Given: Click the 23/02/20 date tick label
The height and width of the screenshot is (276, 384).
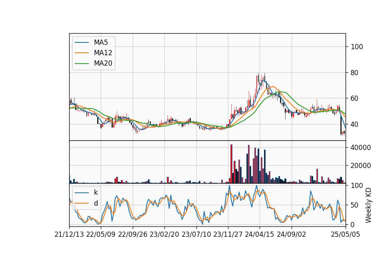Looking at the screenshot, I should pos(164,235).
